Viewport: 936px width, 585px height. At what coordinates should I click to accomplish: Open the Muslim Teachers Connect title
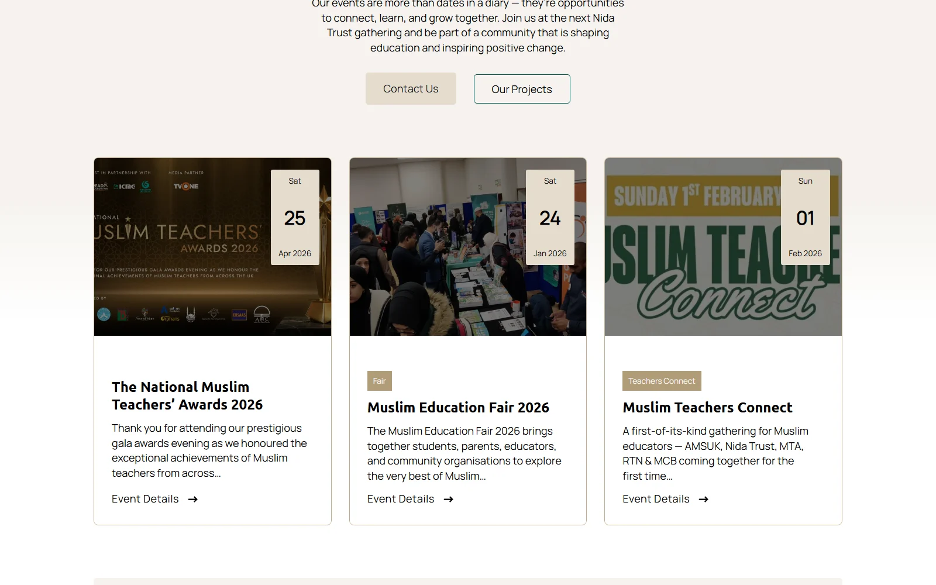click(x=707, y=407)
